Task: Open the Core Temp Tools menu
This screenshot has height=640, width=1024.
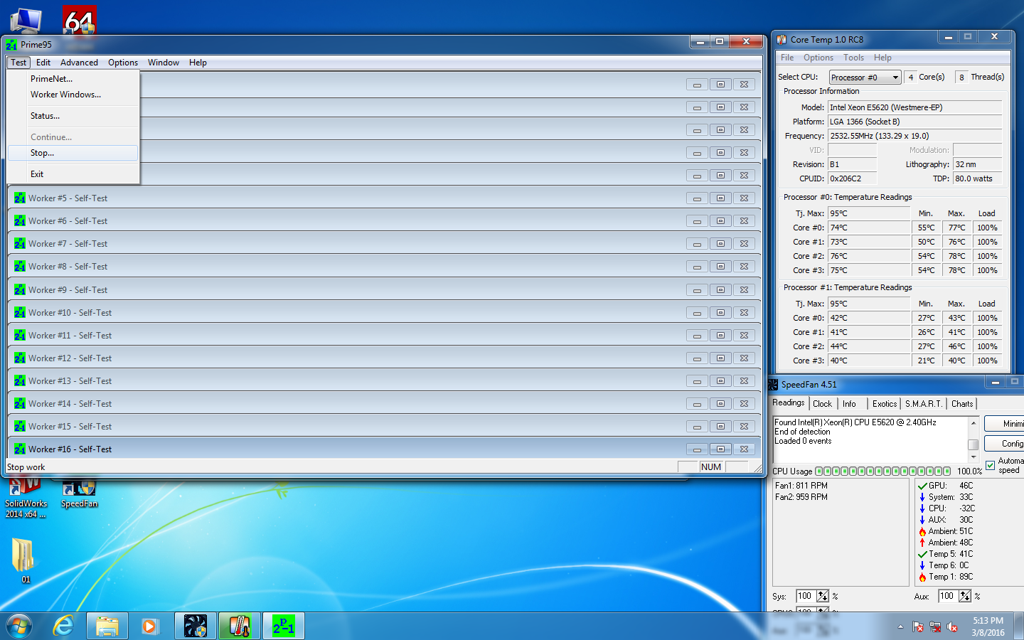Action: coord(853,58)
